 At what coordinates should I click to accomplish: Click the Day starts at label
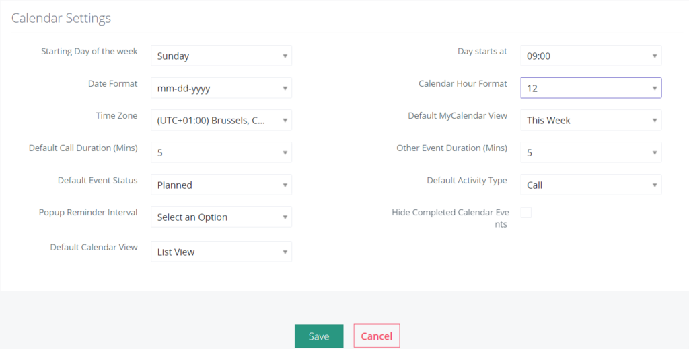482,51
